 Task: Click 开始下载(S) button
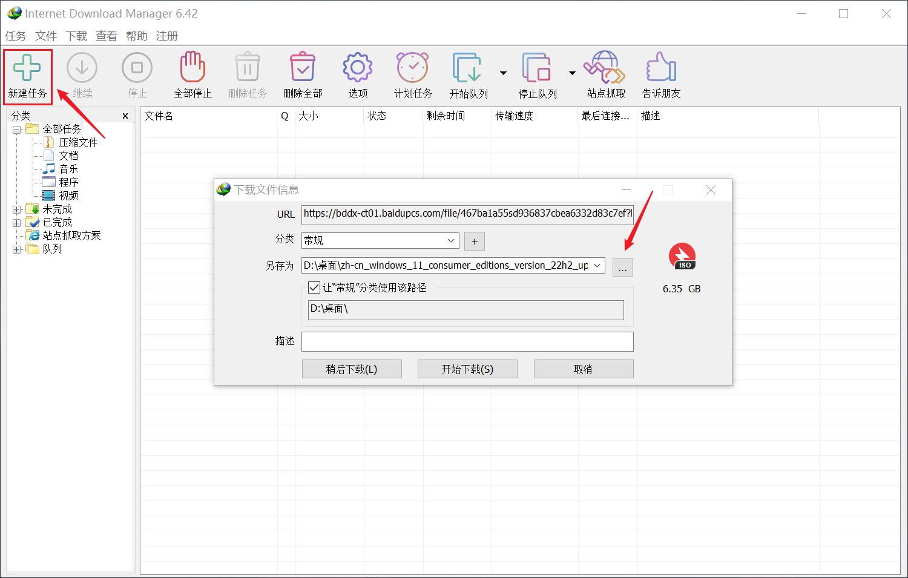467,369
